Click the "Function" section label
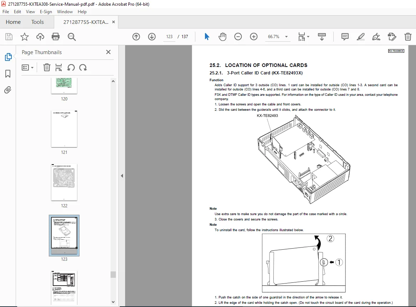Image resolution: width=416 pixels, height=307 pixels. pos(216,80)
